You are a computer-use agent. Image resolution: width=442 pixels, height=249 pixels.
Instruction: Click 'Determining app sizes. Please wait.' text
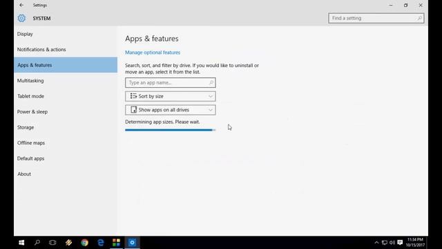click(162, 122)
